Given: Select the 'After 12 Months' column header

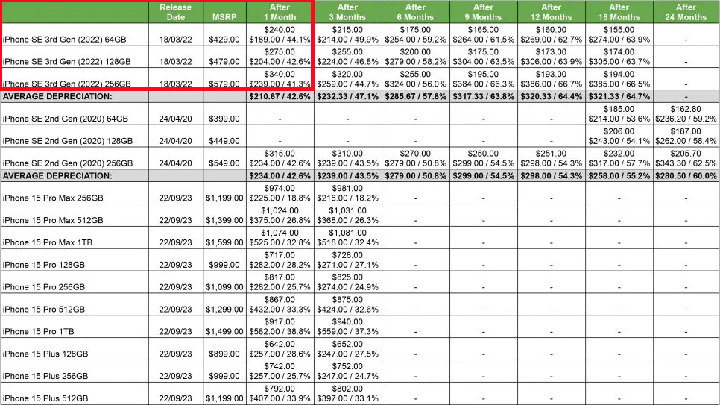Looking at the screenshot, I should click(551, 13).
